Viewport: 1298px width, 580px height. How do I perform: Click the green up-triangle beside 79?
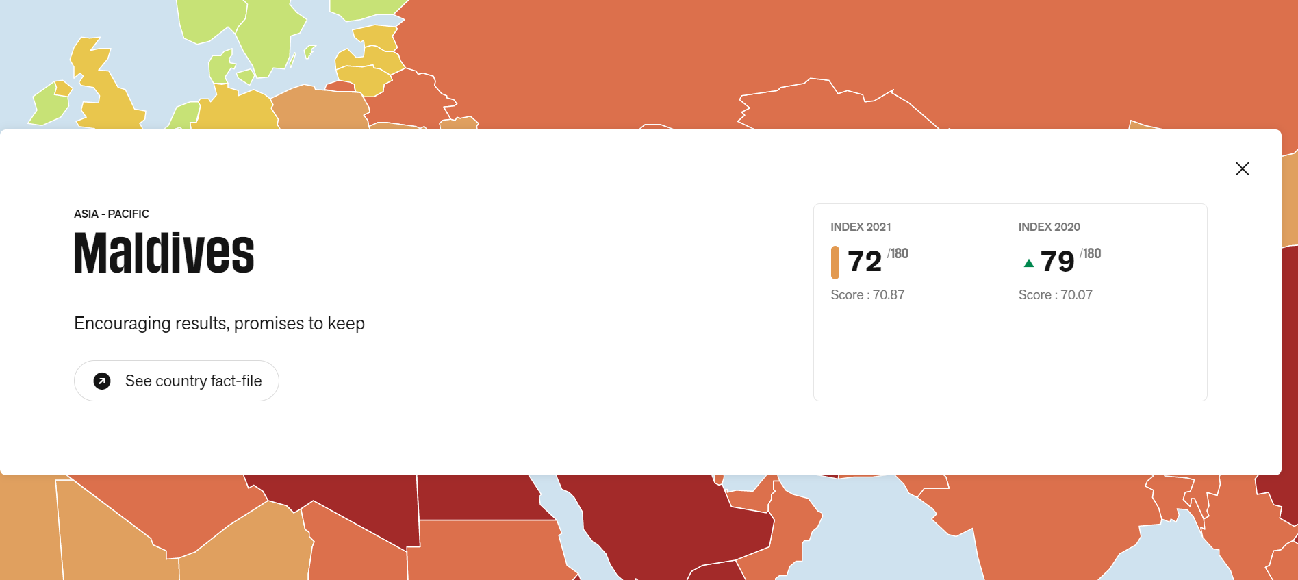[x=1028, y=263]
